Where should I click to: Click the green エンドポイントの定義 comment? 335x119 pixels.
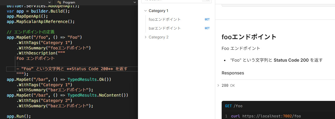[31, 32]
